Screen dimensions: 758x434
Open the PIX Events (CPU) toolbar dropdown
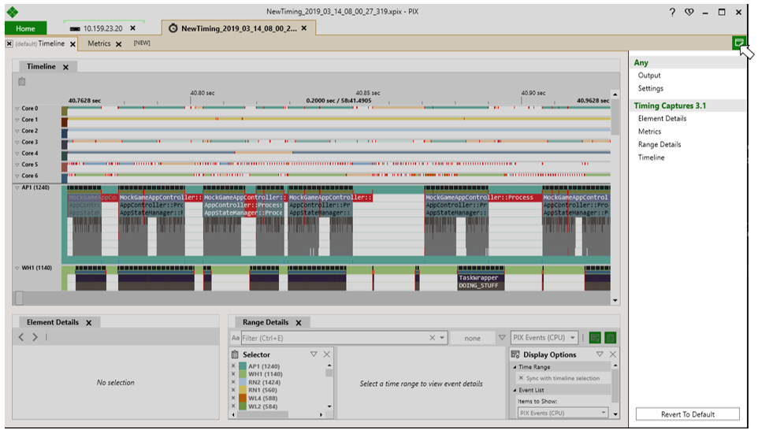tap(544, 337)
